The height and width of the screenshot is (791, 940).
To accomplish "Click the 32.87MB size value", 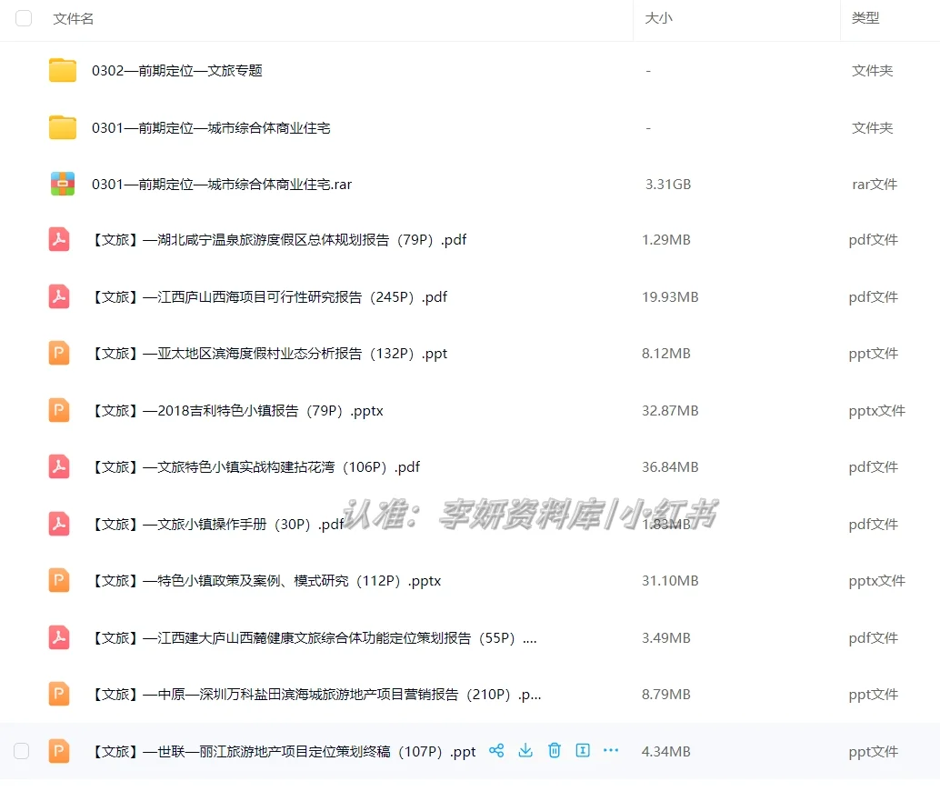I will [670, 411].
